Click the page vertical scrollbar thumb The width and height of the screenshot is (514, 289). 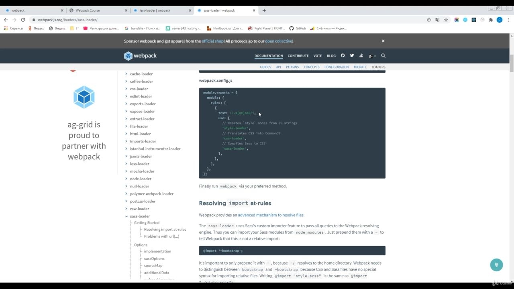point(512,63)
